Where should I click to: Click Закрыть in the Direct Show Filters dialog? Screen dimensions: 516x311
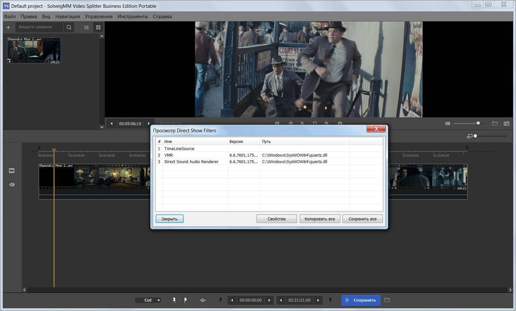tap(169, 219)
